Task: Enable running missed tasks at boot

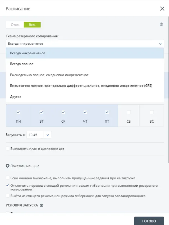Action: [7, 178]
